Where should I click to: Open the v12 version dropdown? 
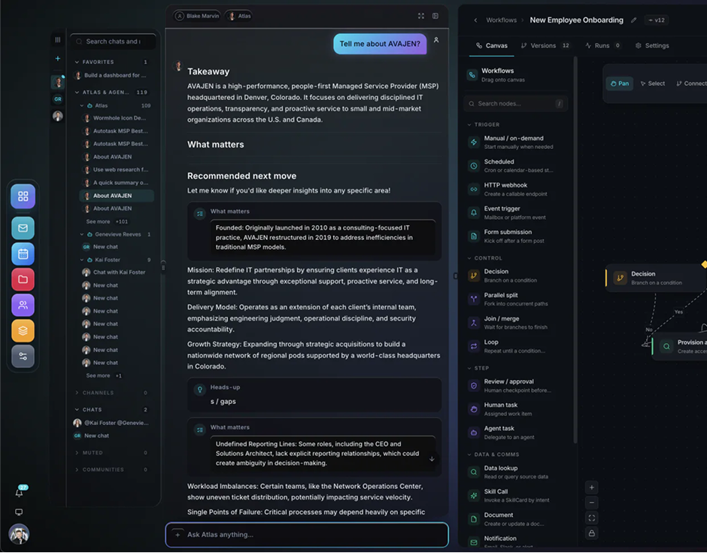pos(657,20)
